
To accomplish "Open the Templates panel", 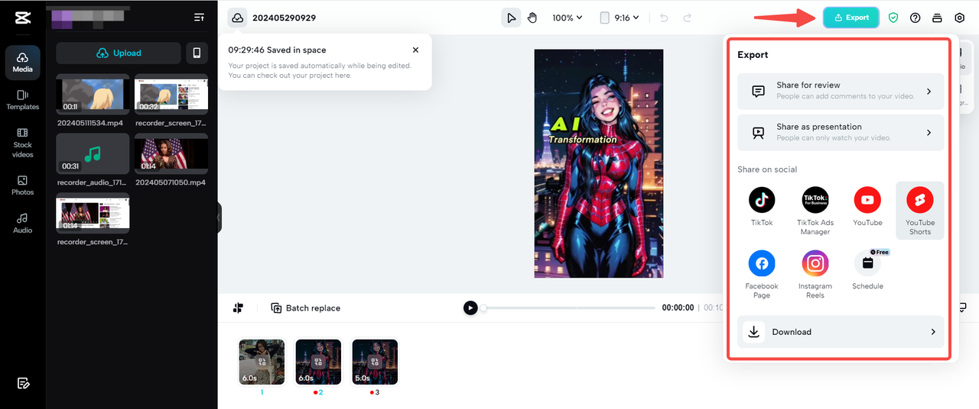I will 23,100.
